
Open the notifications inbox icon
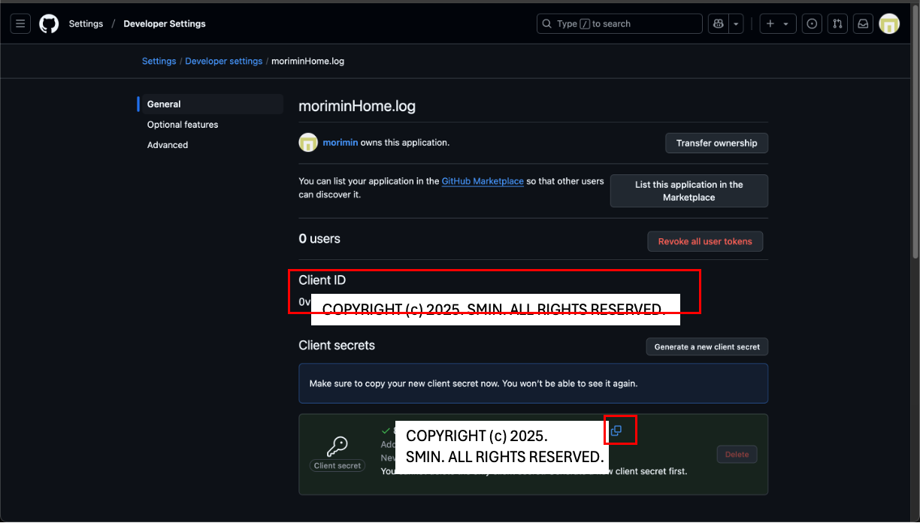coord(863,24)
